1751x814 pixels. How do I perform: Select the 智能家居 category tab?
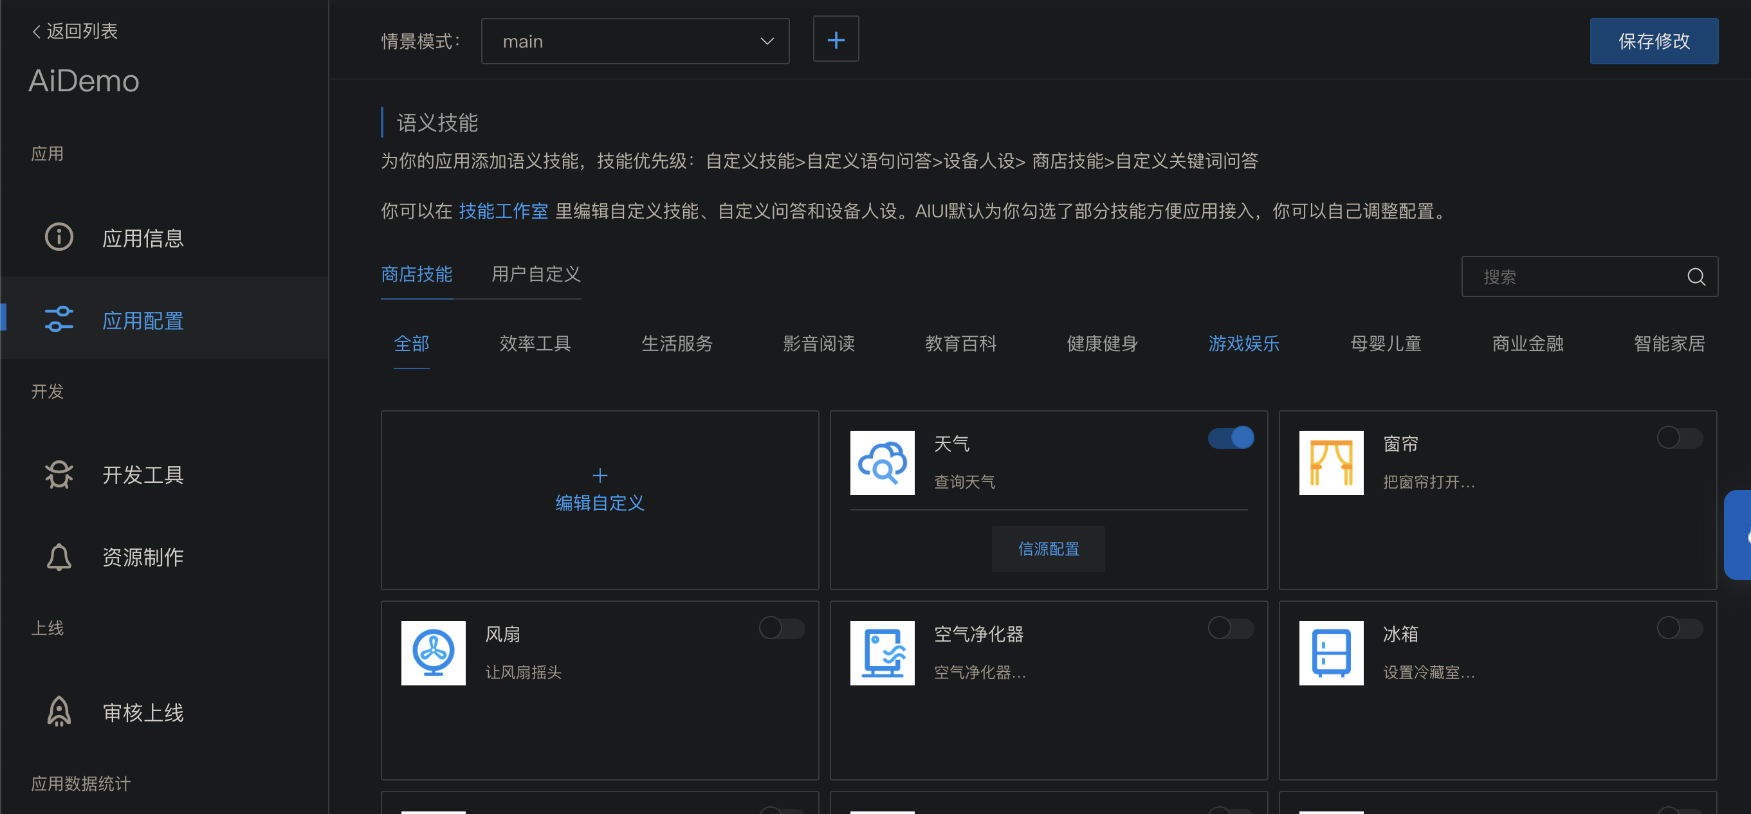1669,344
